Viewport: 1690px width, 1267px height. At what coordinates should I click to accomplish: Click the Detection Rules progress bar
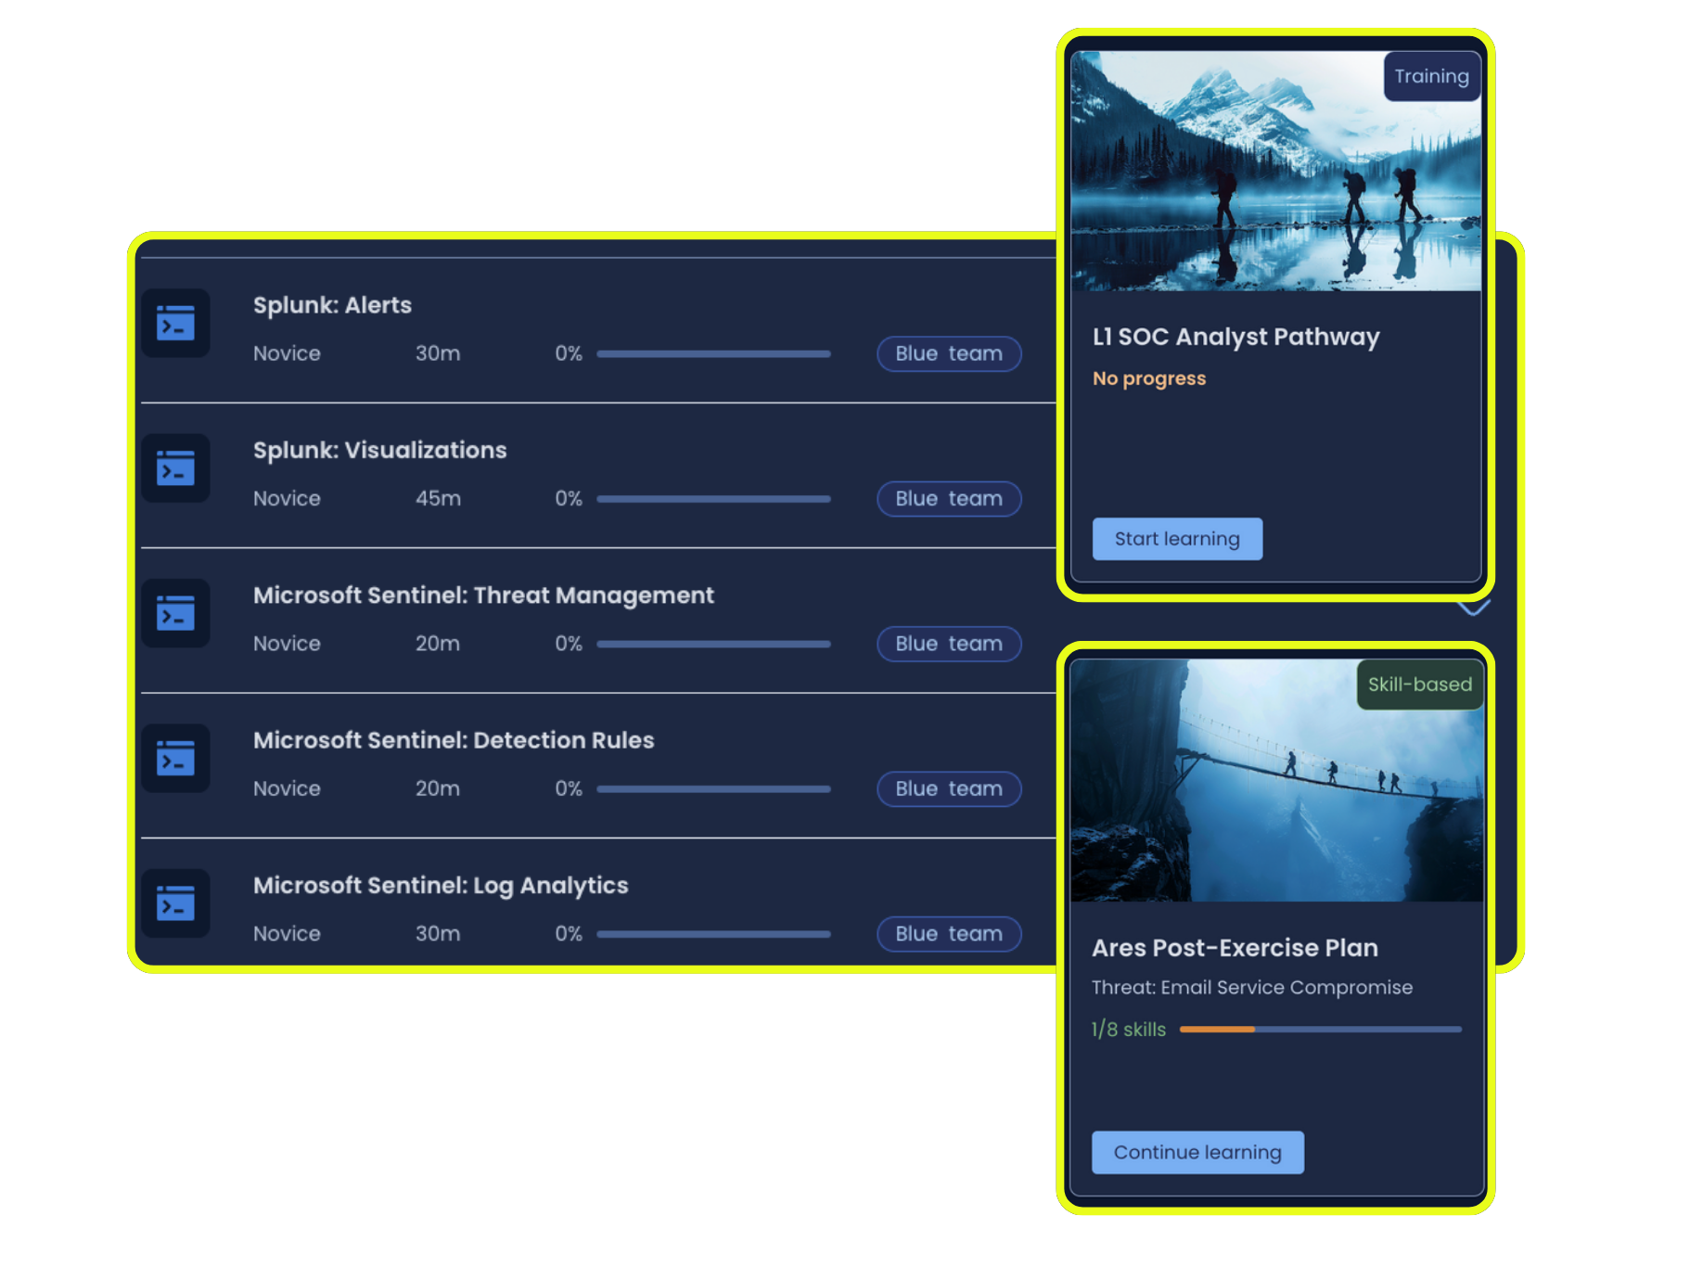pyautogui.click(x=713, y=789)
